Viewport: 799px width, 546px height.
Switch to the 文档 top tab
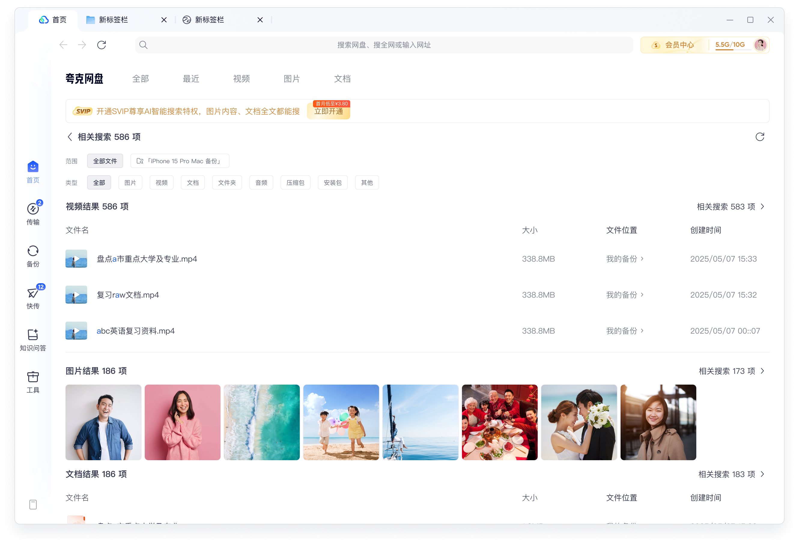[342, 79]
